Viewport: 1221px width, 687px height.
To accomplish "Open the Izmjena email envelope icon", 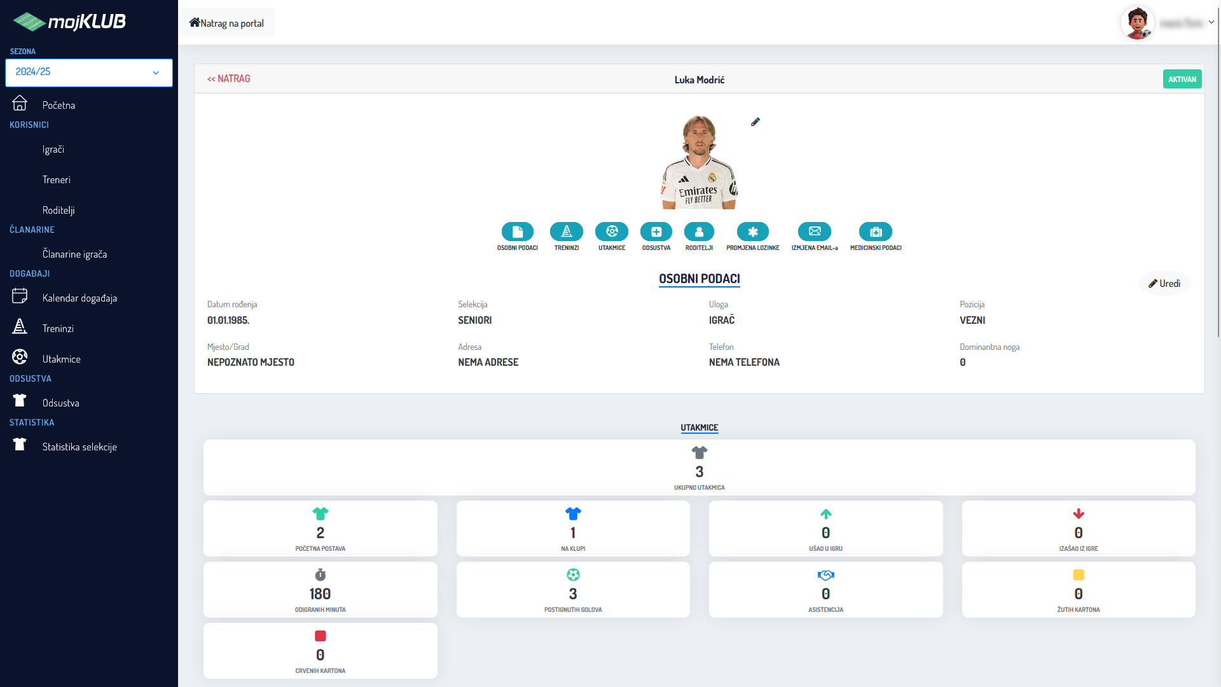I will 815,232.
